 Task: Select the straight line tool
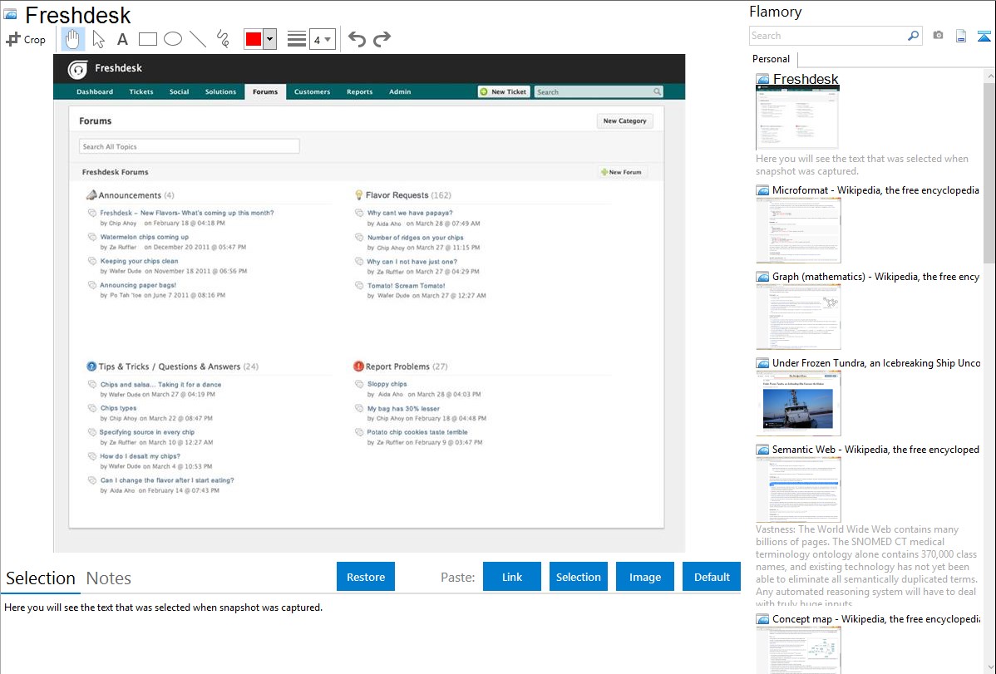pos(198,39)
